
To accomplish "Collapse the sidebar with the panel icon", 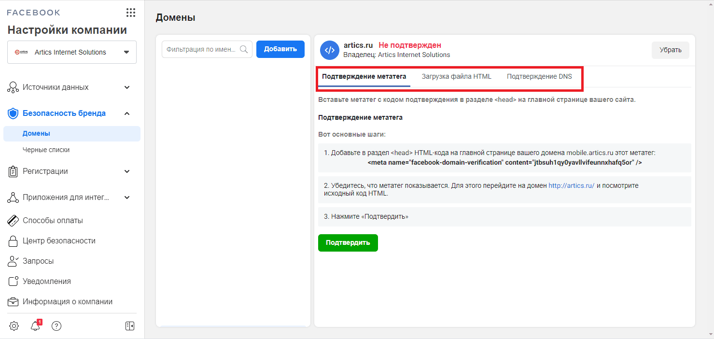I will pos(130,326).
